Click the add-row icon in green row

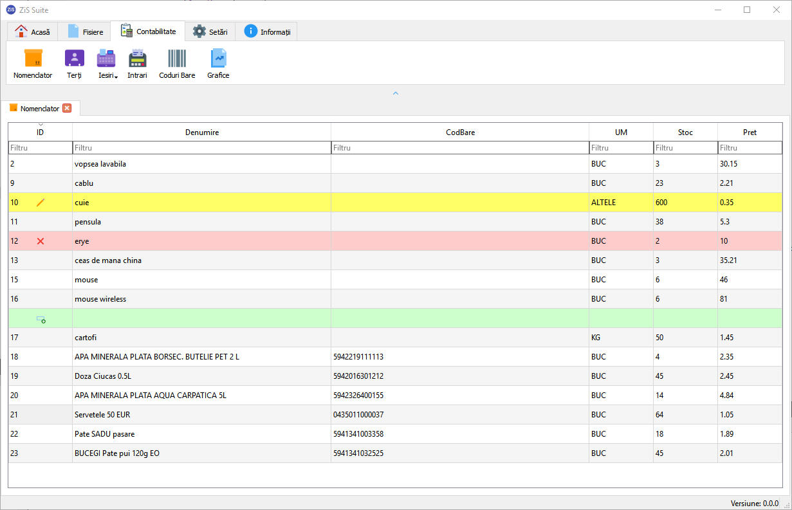pos(41,319)
